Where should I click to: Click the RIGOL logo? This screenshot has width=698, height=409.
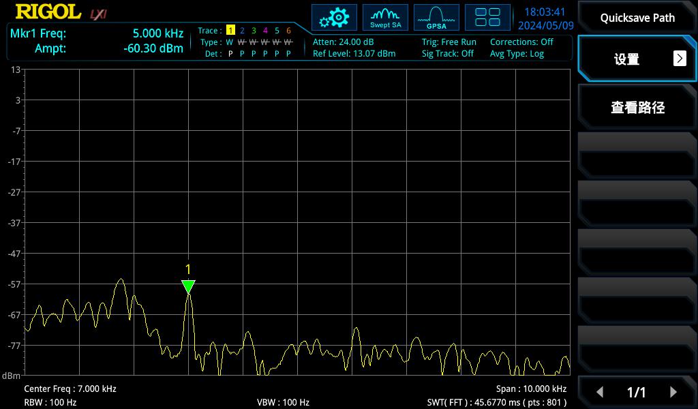(x=48, y=12)
